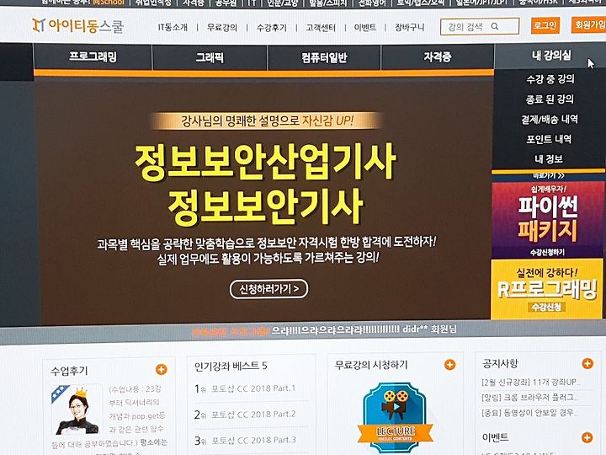
Task: Open the 이벤트 top menu item
Action: 365,28
